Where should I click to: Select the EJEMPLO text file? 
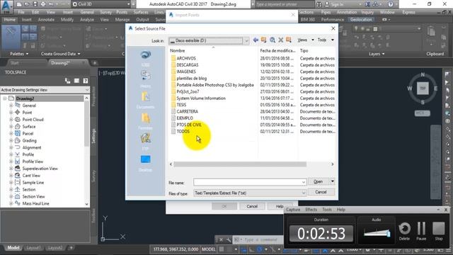(185, 118)
